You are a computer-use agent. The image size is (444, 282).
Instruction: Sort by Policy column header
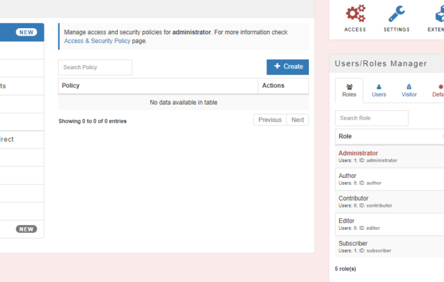coord(158,86)
